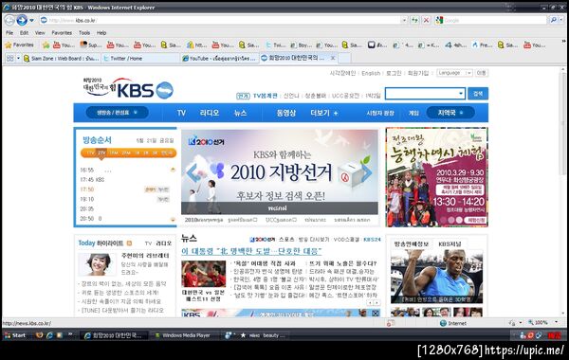Open the 4sh... bookmark in favorites bar

(456, 45)
